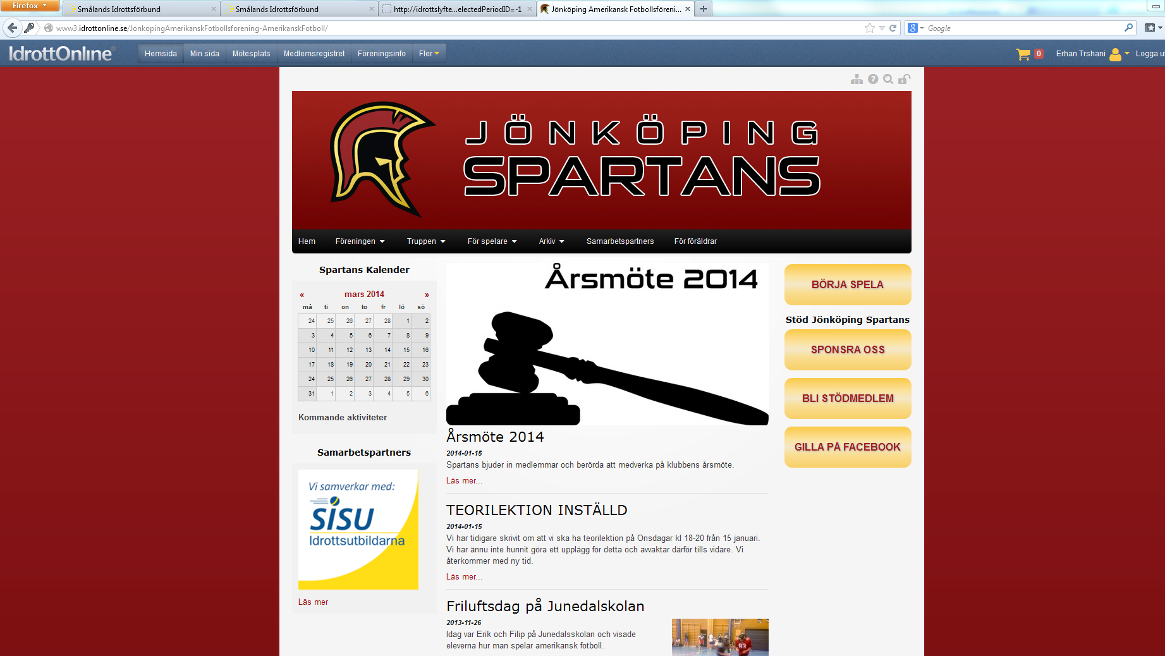
Task: Expand the Föreningen menu
Action: (360, 241)
